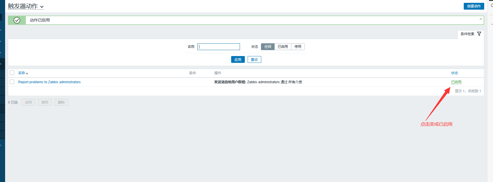The image size is (493, 182).
Task: Click the green checkmark success icon
Action: point(17,20)
